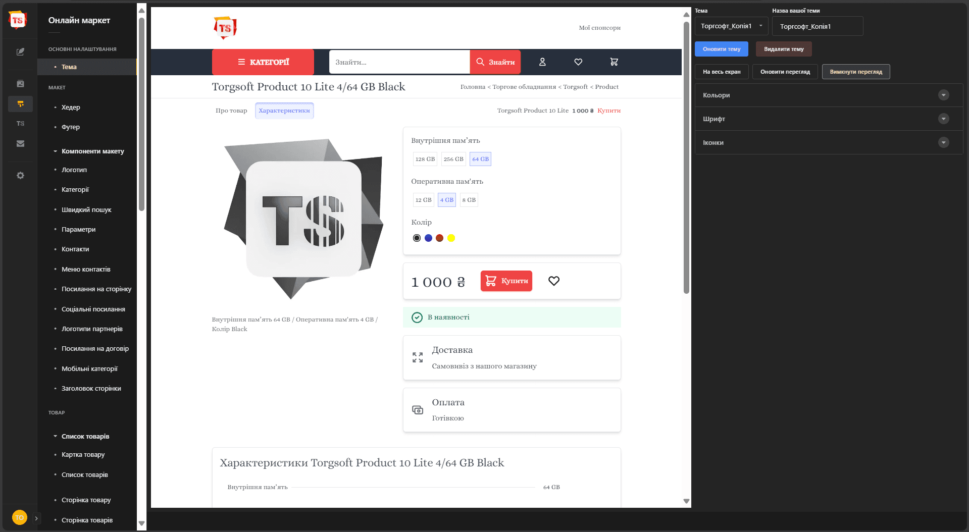Open Мобільні категорії component settings
Viewport: 969px width, 532px height.
click(89, 369)
